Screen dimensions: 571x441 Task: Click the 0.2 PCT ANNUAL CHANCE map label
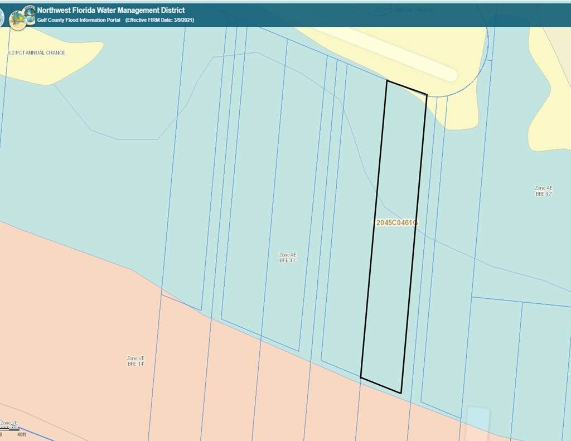coord(36,53)
